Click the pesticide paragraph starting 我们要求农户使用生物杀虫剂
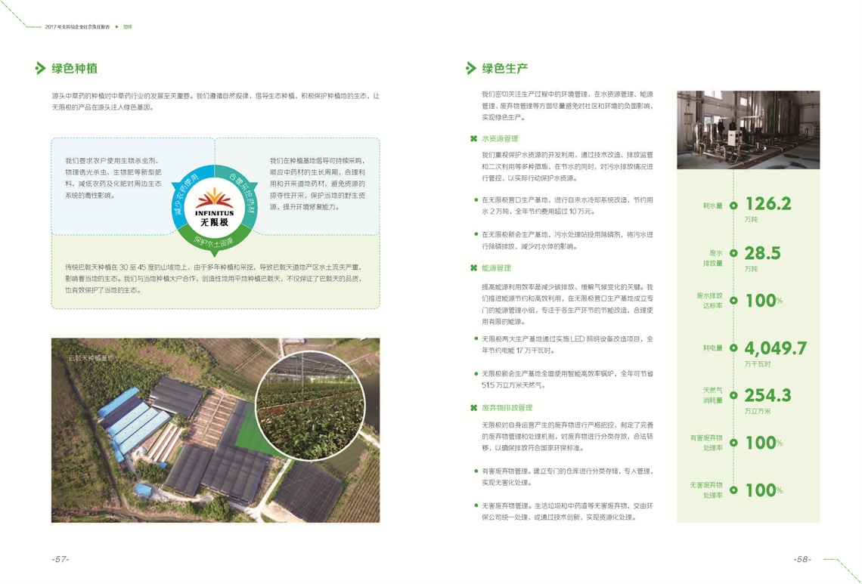 113,178
